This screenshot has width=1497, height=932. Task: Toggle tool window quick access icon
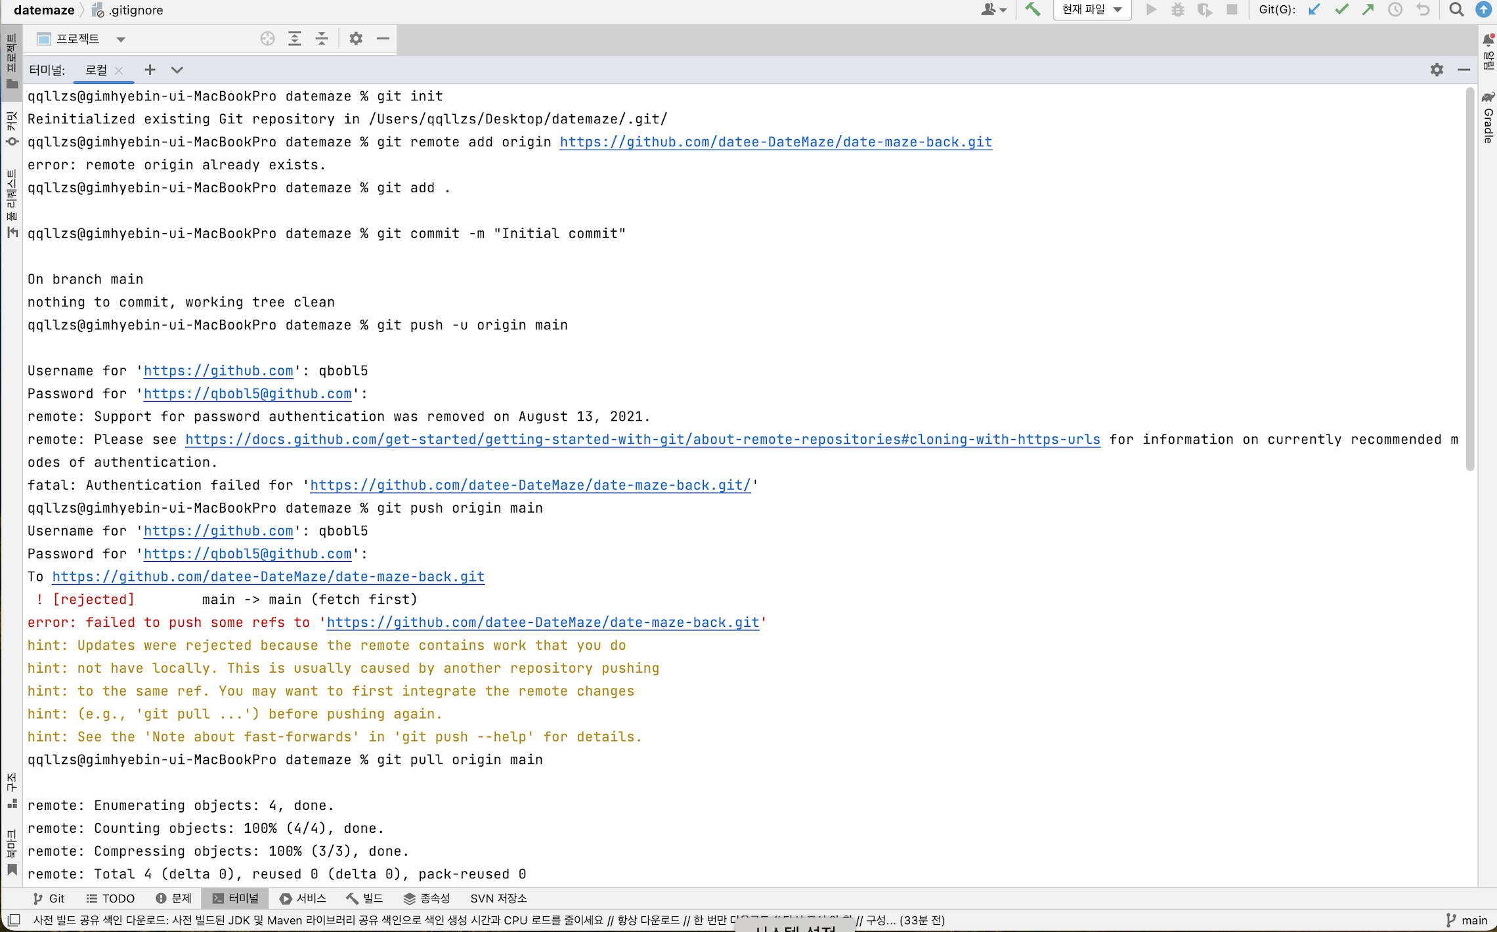[x=14, y=920]
